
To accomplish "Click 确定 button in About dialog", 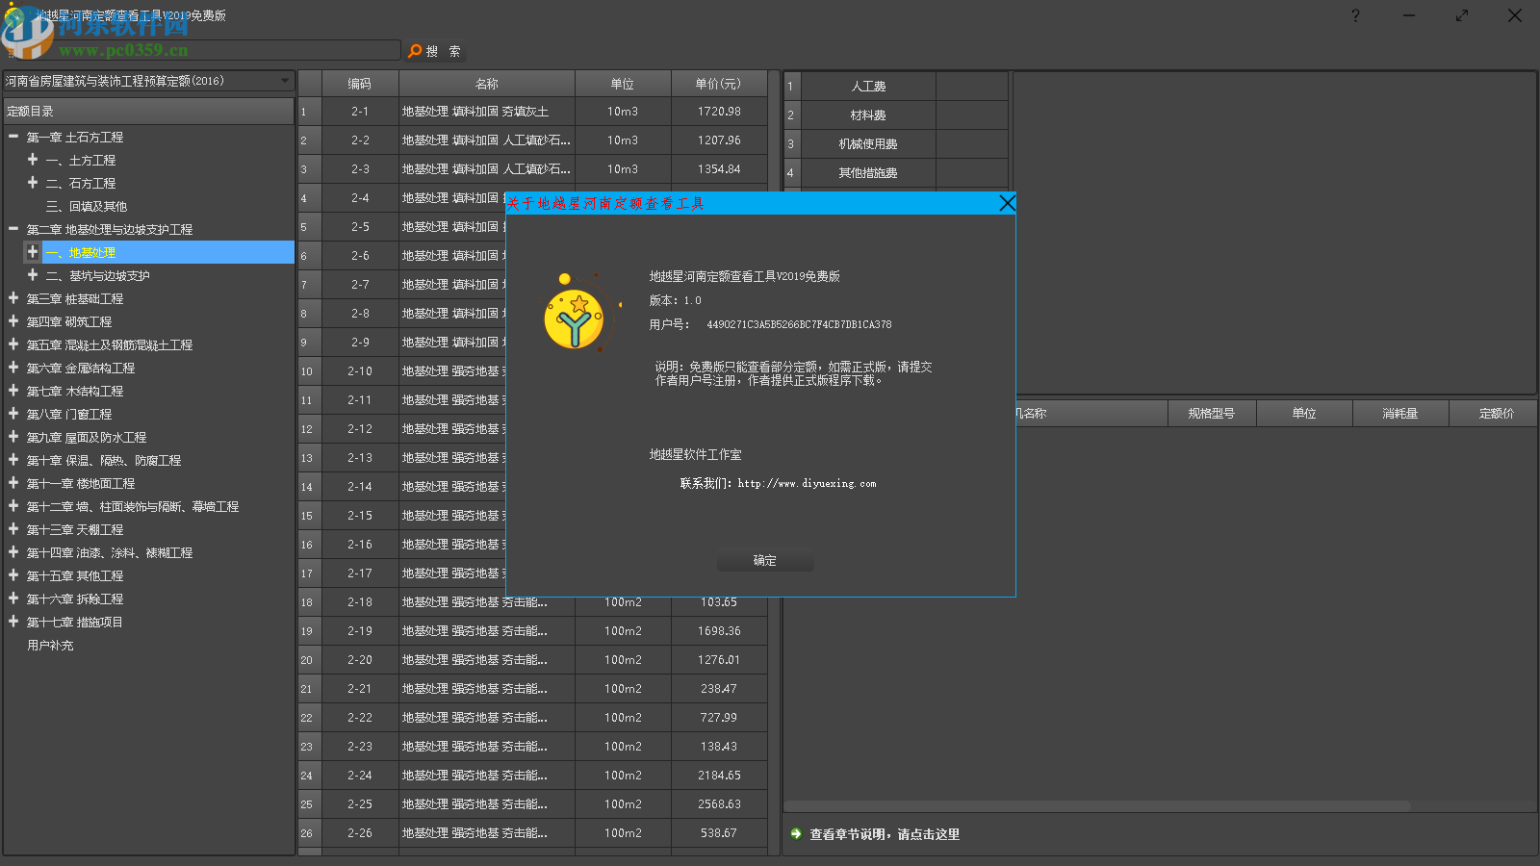I will pos(765,561).
